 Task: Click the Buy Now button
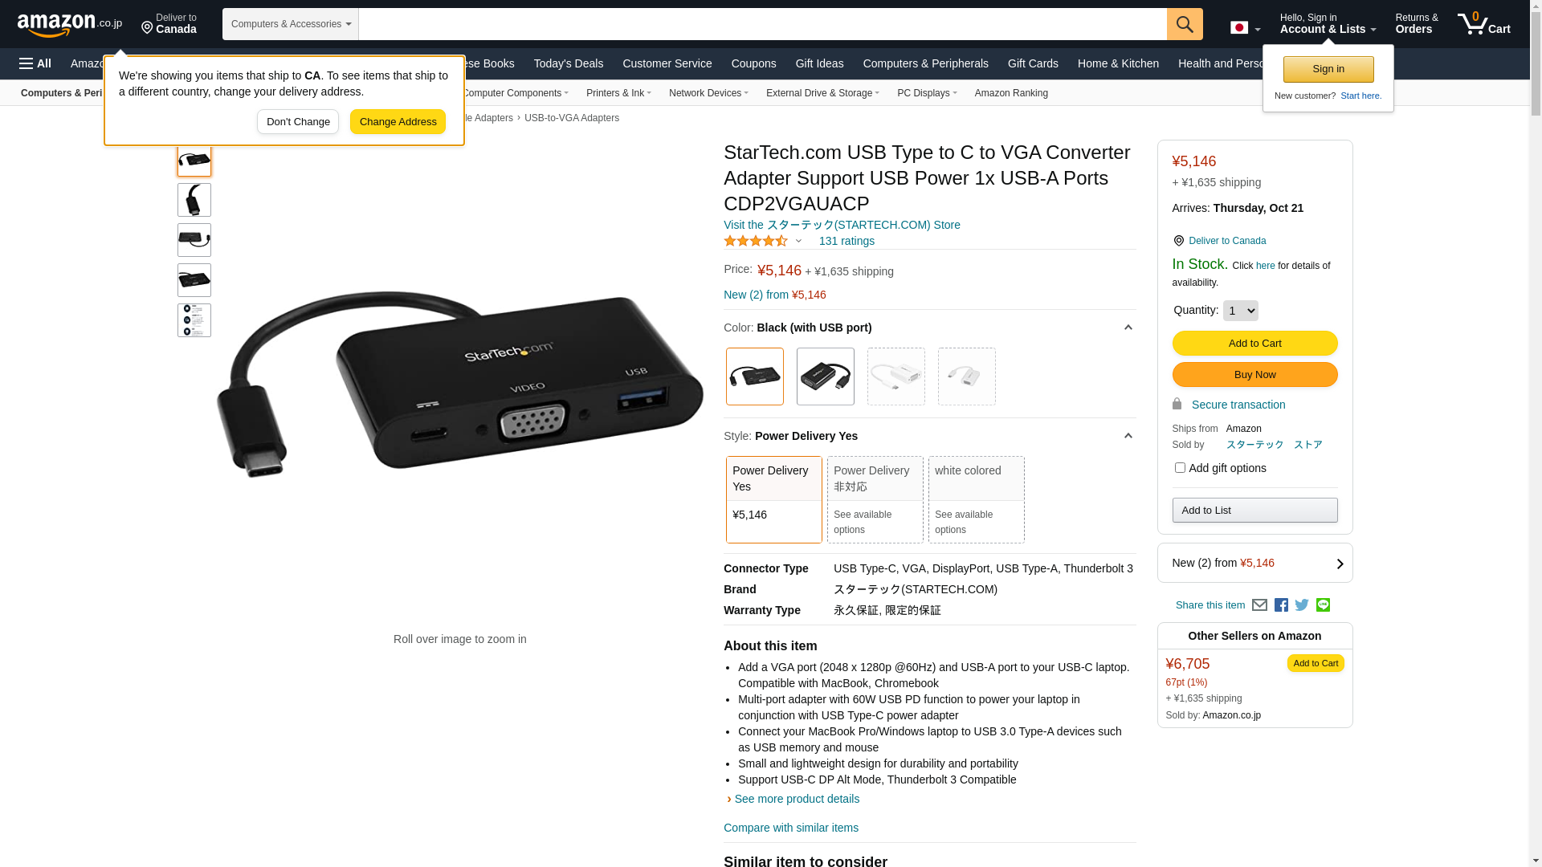[1254, 375]
